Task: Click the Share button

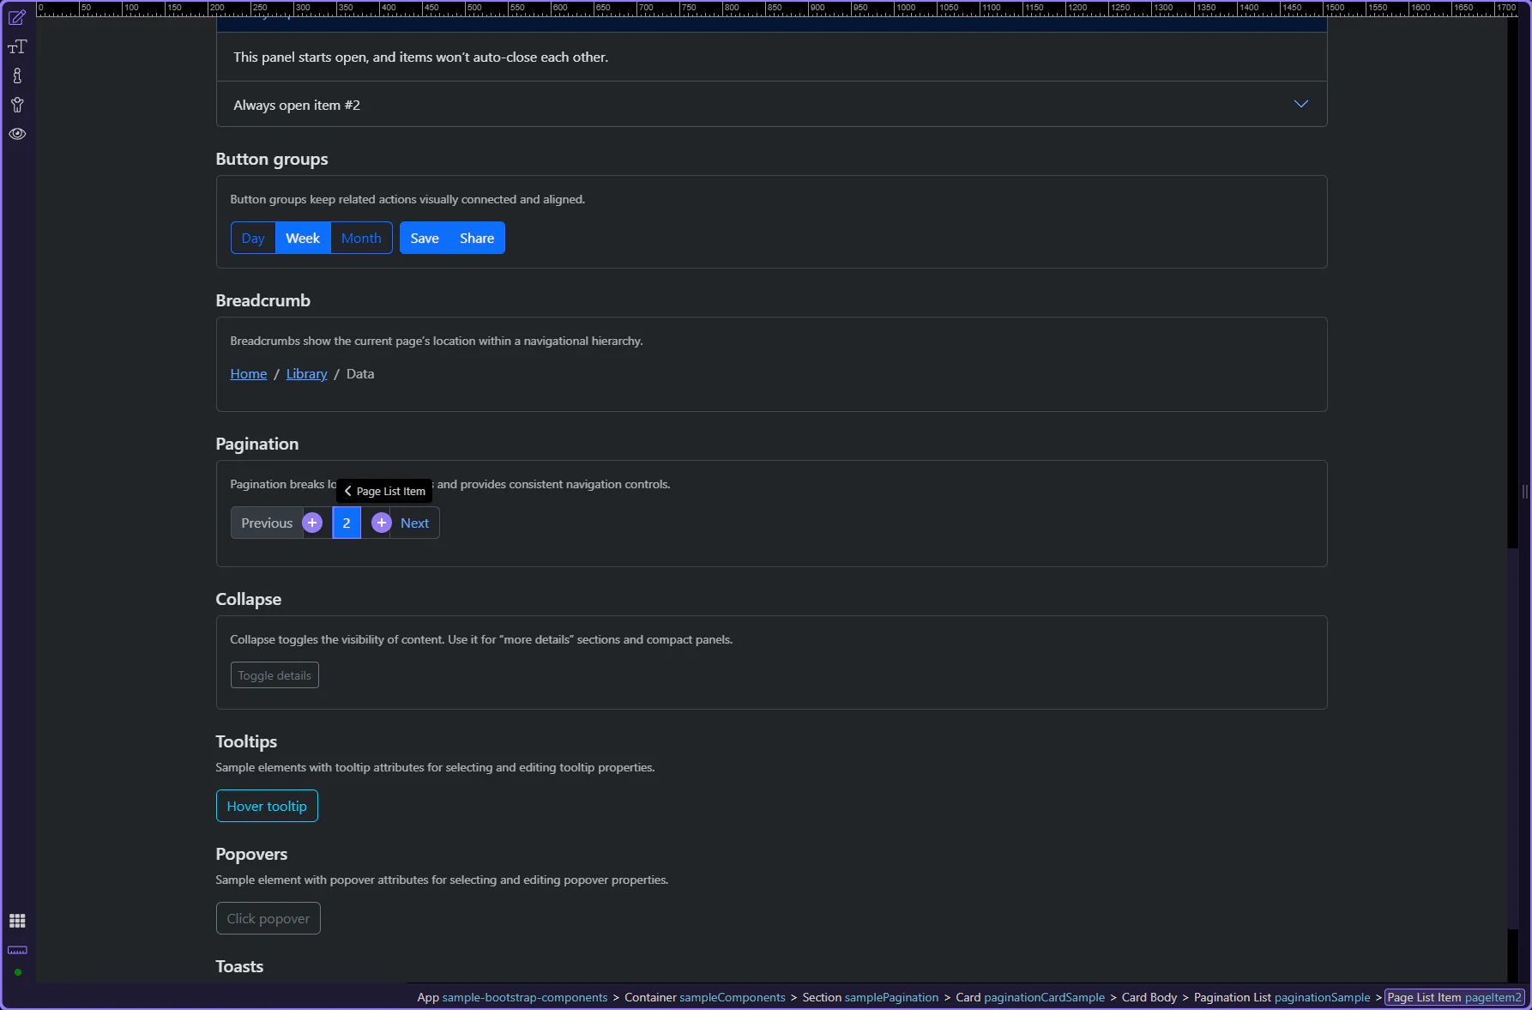Action: pos(476,239)
